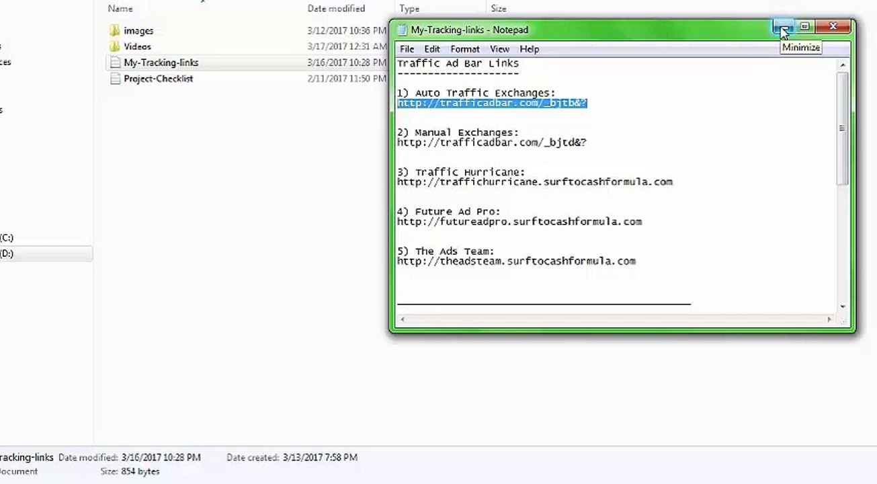Image resolution: width=877 pixels, height=484 pixels.
Task: Click the line "3) Traffic Hurricane:"
Action: [461, 172]
